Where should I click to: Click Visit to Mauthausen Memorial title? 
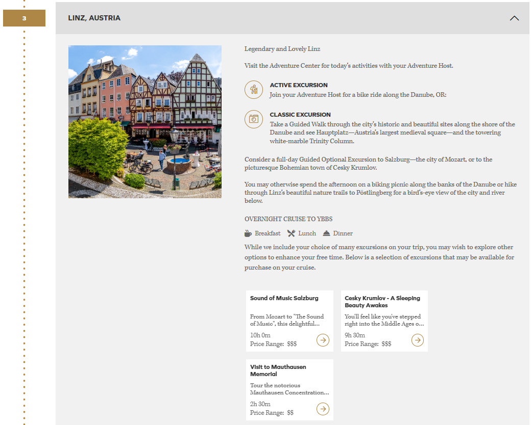(x=278, y=370)
